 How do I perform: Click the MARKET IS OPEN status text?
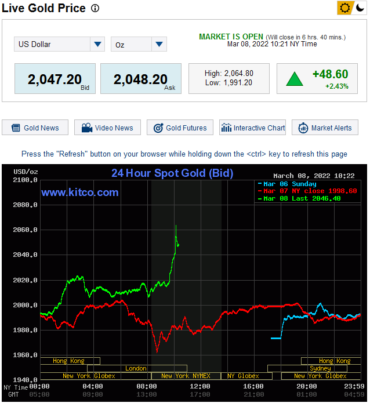231,37
